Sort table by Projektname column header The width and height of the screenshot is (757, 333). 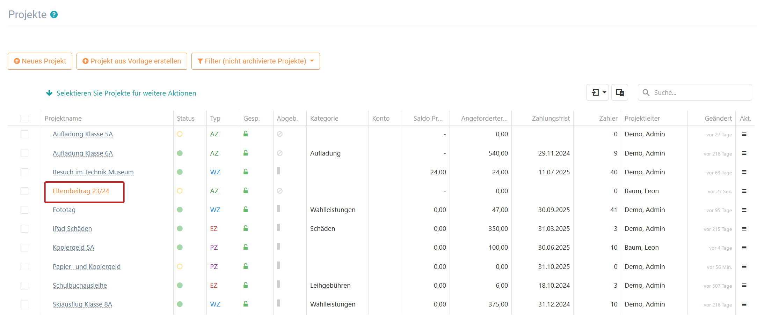pyautogui.click(x=63, y=119)
